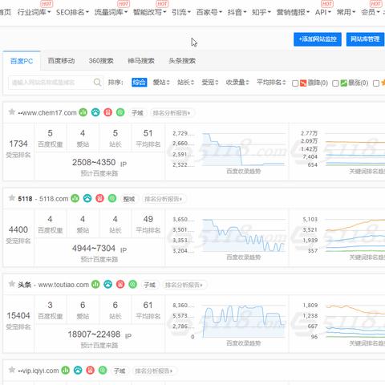385x385 pixels.
Task: Expand the 营销情报 menu
Action: click(x=293, y=12)
